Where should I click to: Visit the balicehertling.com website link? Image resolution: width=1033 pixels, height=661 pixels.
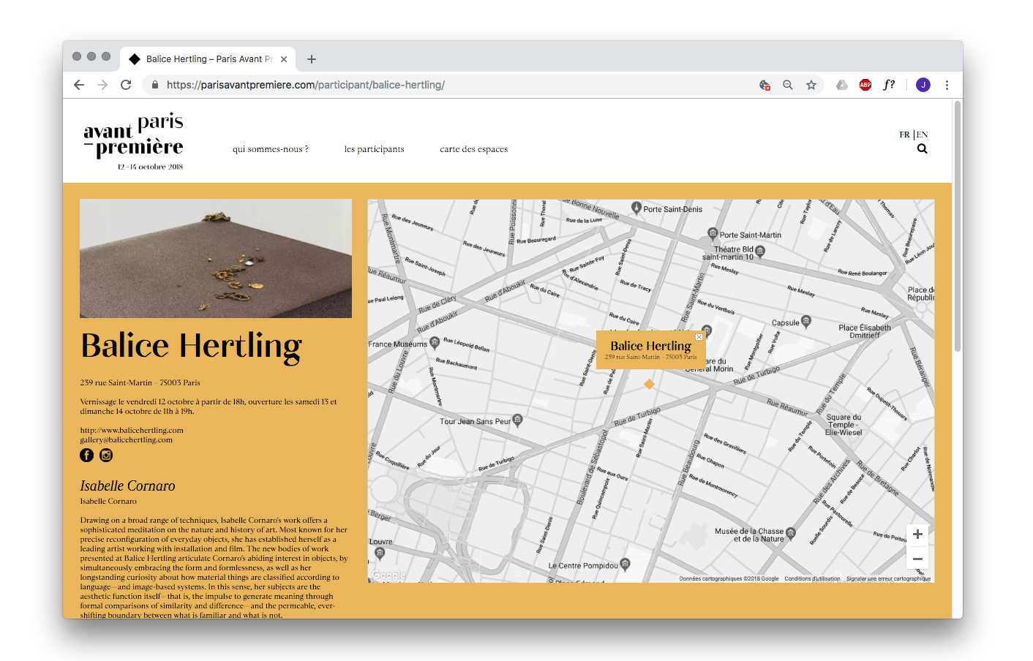pos(132,430)
